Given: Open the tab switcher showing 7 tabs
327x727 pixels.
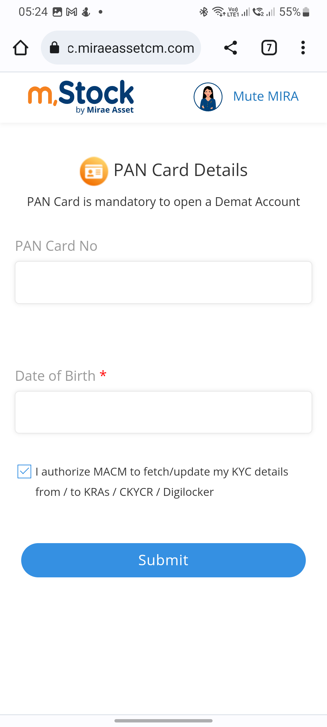Looking at the screenshot, I should 268,48.
